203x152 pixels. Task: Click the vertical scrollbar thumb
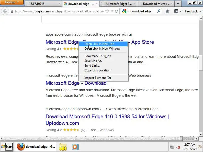(201, 63)
